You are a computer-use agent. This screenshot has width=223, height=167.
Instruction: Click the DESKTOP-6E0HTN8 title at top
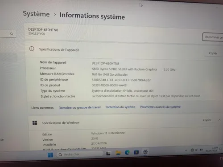43,30
